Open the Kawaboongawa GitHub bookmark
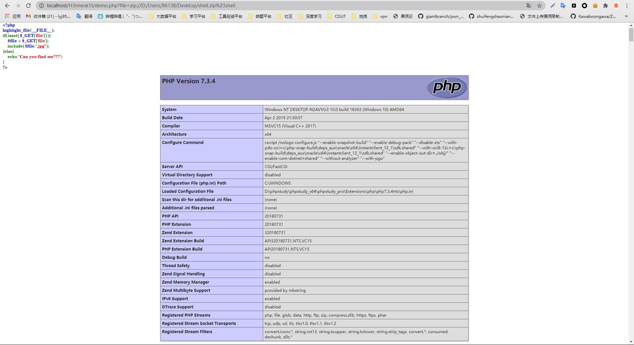 [593, 16]
